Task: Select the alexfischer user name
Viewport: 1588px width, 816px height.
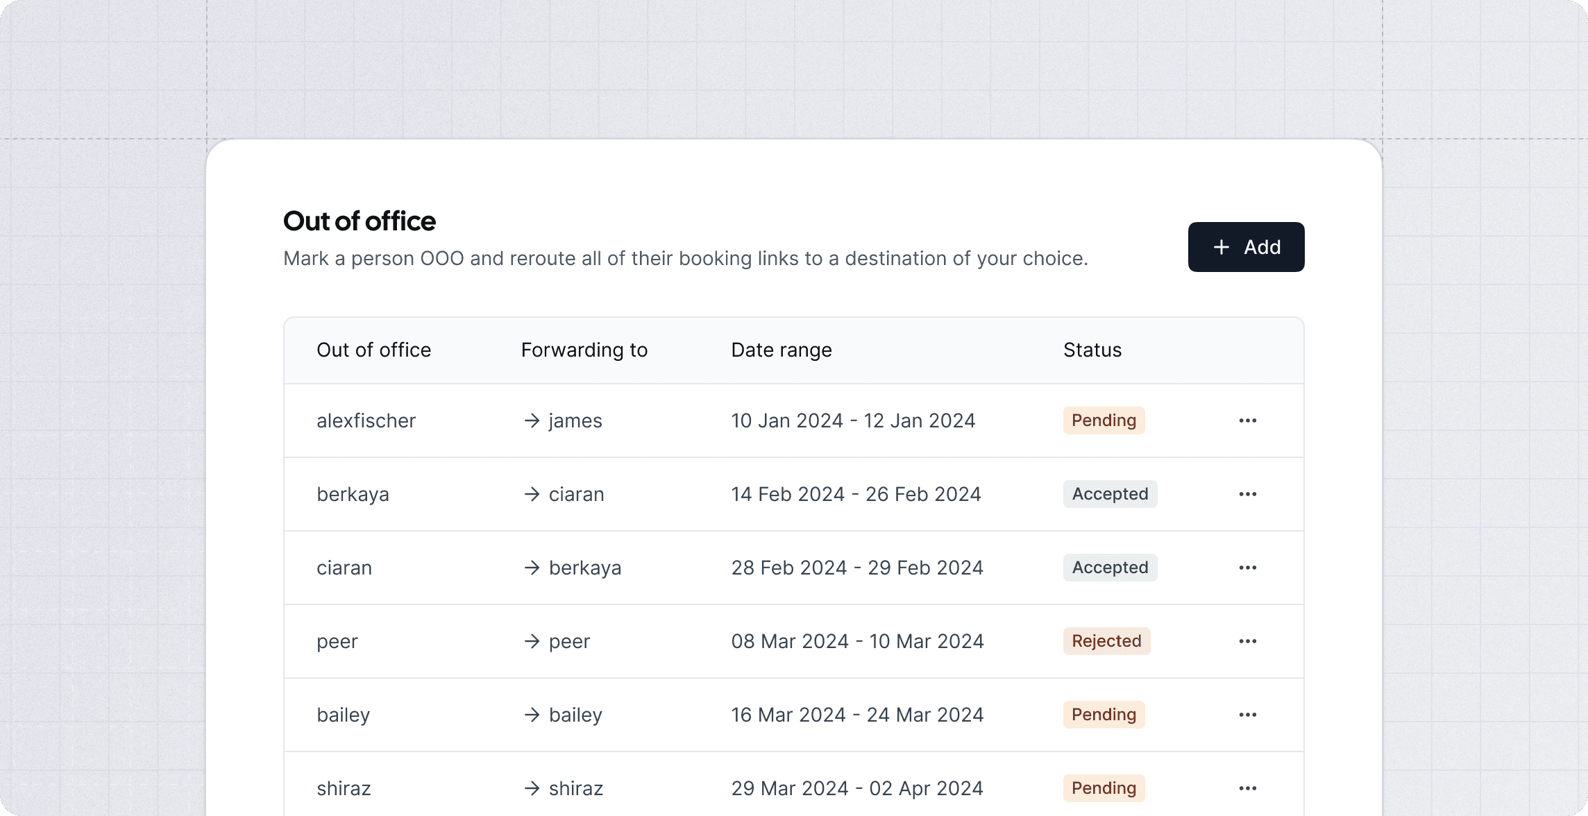Action: (x=366, y=420)
